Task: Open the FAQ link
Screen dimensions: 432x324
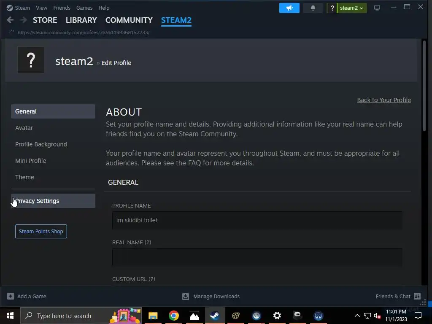Action: (x=194, y=163)
